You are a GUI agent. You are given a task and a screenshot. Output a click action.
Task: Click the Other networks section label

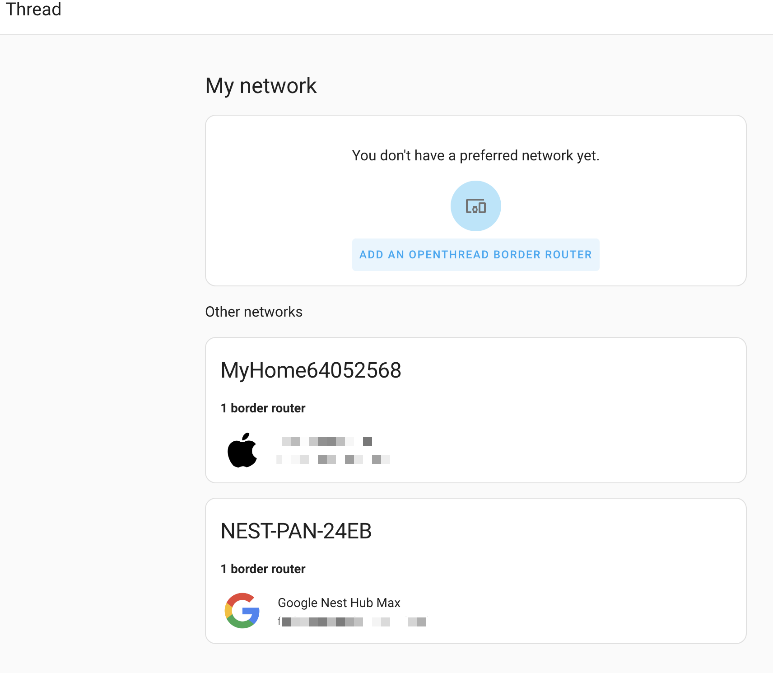coord(254,312)
